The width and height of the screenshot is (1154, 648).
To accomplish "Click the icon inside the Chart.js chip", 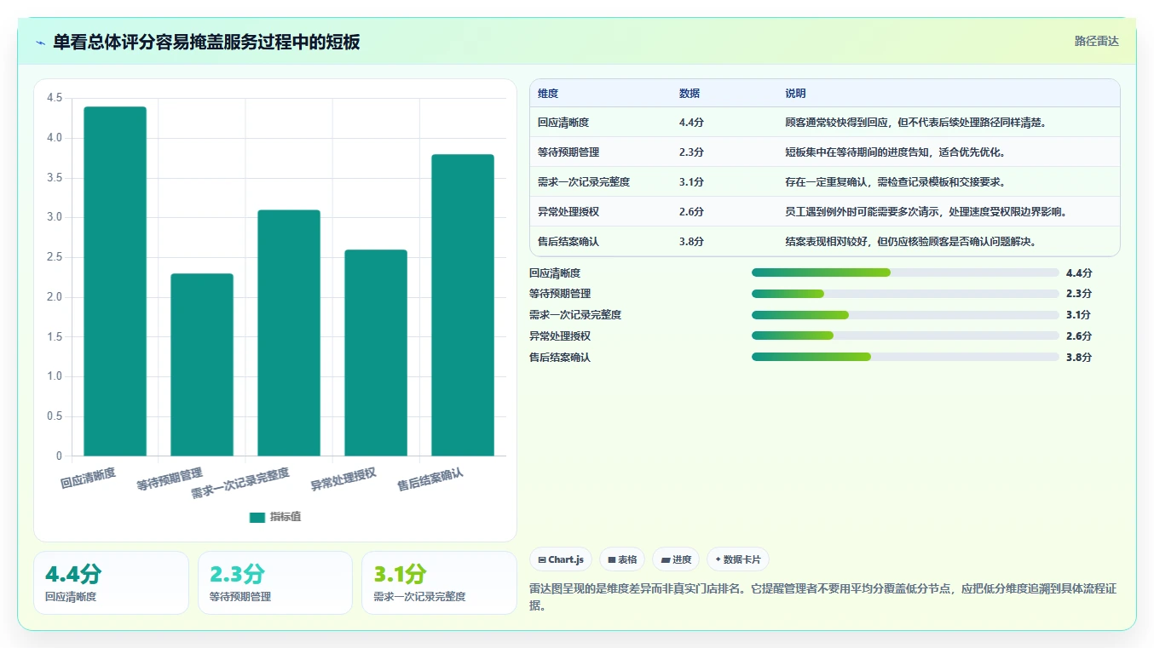I will [x=542, y=559].
